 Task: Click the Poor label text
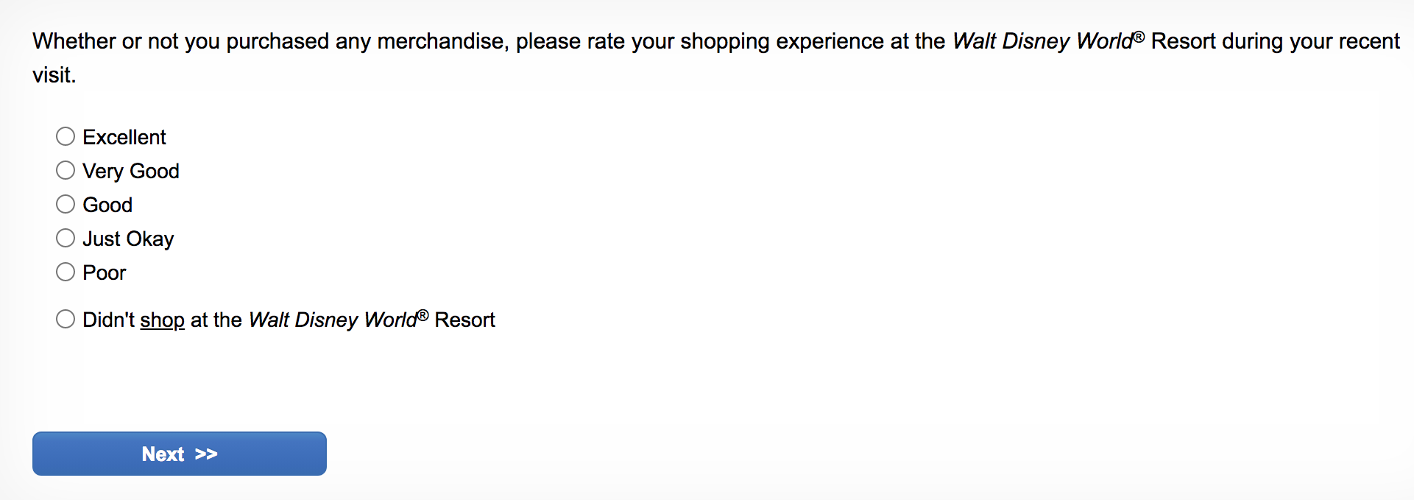(x=104, y=272)
